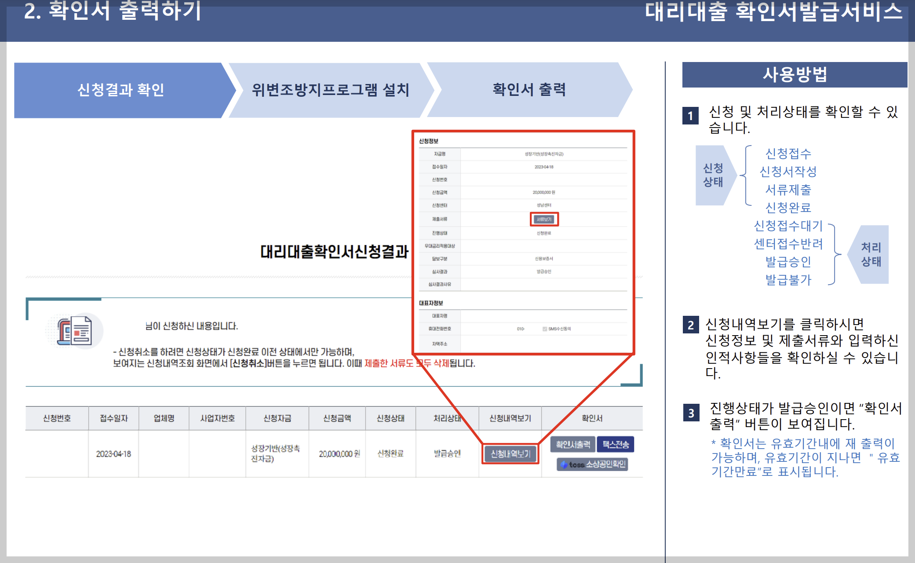Screen dimensions: 915x563
Task: Click the document illustration icon
Action: point(75,331)
